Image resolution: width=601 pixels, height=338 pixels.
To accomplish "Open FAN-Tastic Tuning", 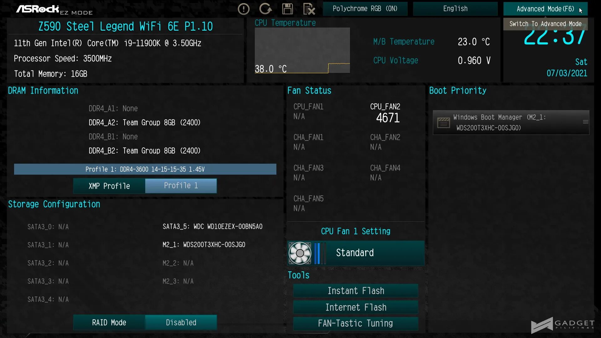I will (356, 323).
